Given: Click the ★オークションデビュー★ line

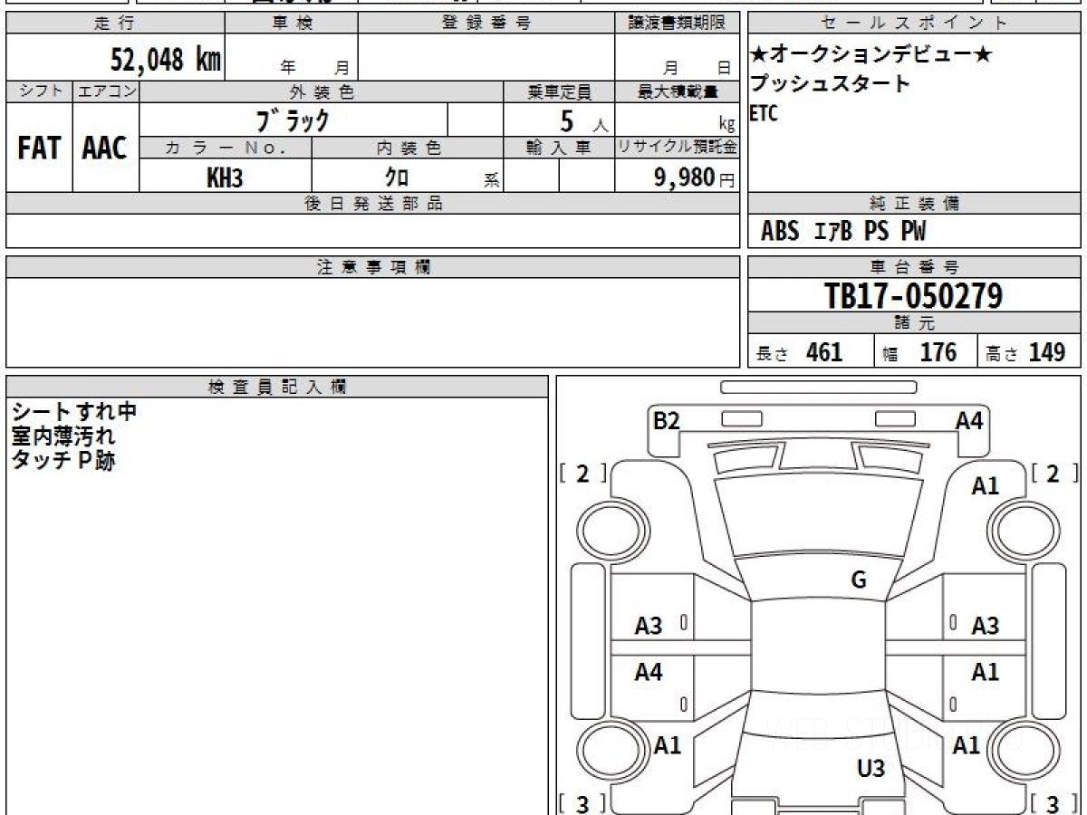Looking at the screenshot, I should click(x=870, y=55).
